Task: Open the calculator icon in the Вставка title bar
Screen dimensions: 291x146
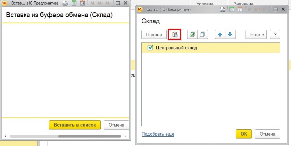Action: point(74,3)
